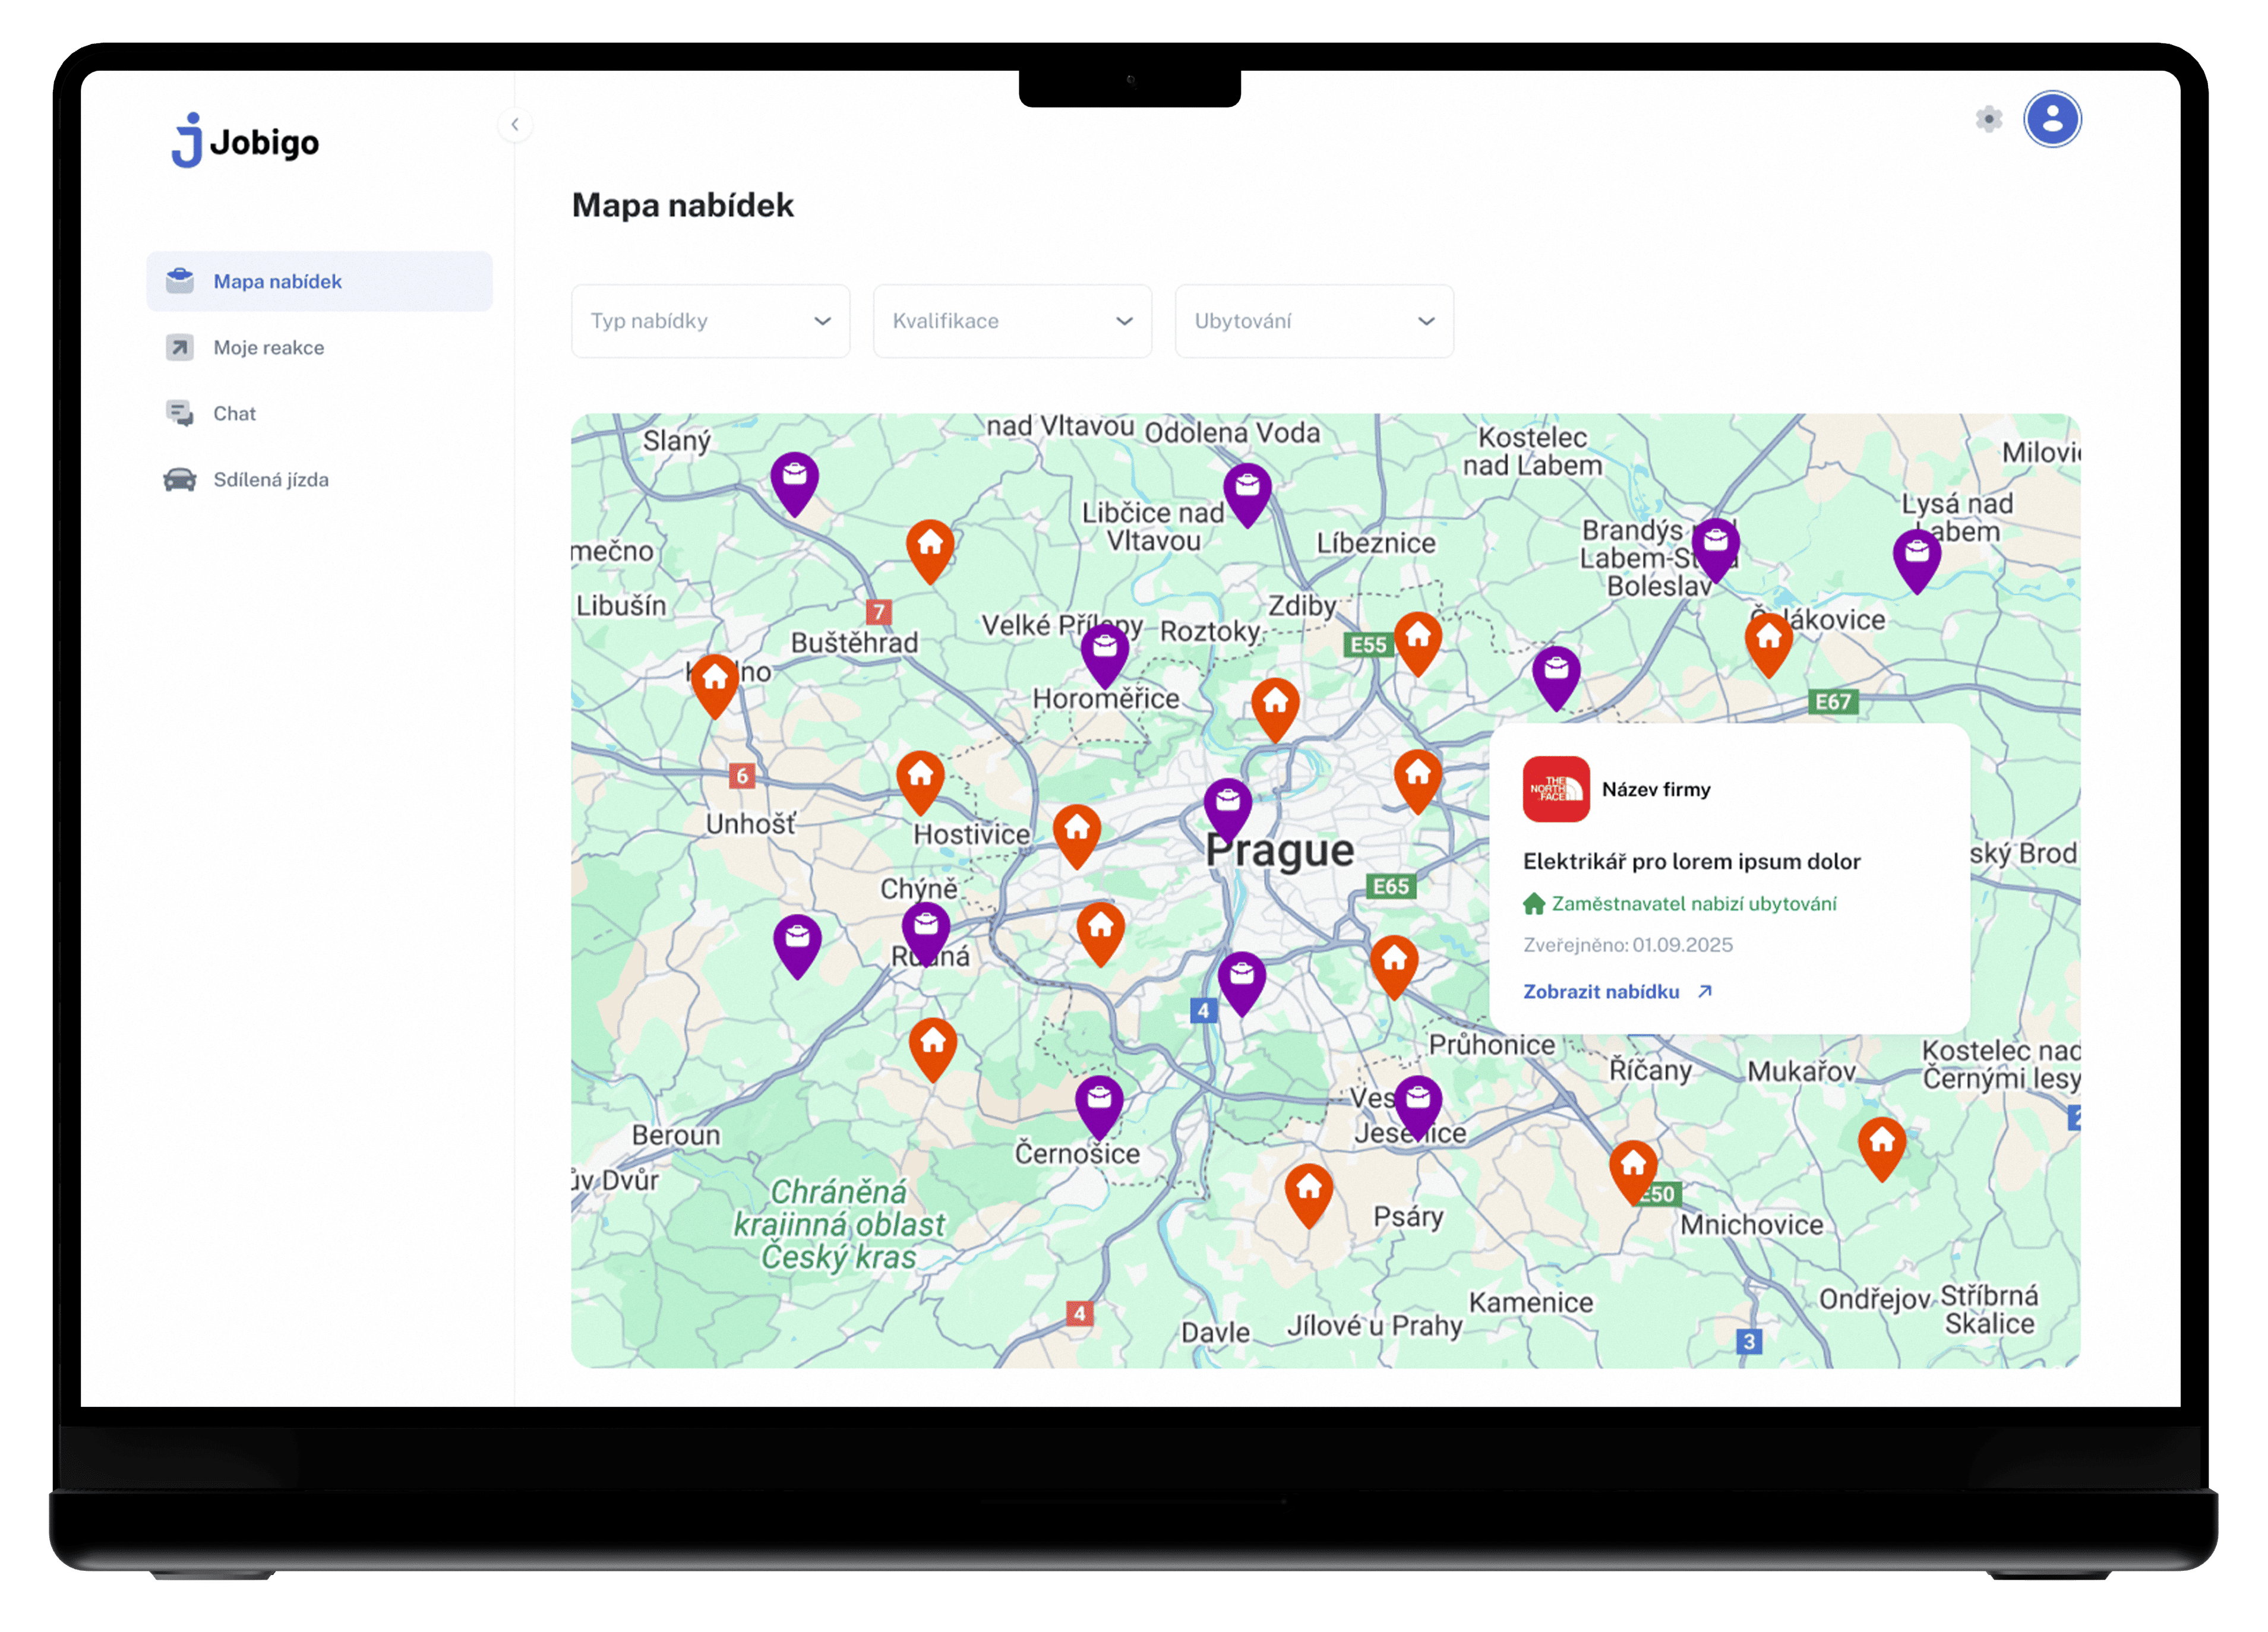Select the orange house pin near Hostivice
This screenshot has width=2268, height=1632.
click(921, 781)
